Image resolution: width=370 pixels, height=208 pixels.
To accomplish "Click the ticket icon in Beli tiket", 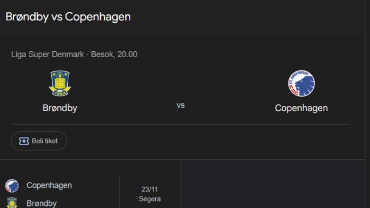I will [x=24, y=141].
